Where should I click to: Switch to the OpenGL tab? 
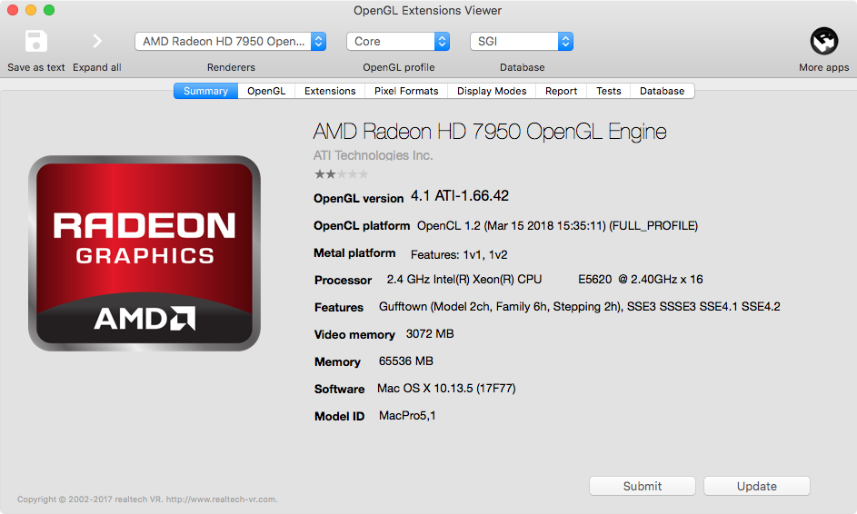266,91
